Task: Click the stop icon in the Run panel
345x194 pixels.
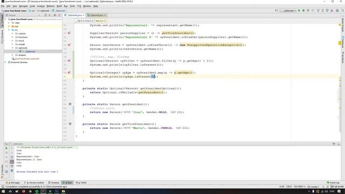Action: click(6, 153)
